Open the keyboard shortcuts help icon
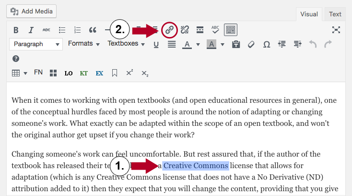The width and height of the screenshot is (352, 196). coord(16,59)
